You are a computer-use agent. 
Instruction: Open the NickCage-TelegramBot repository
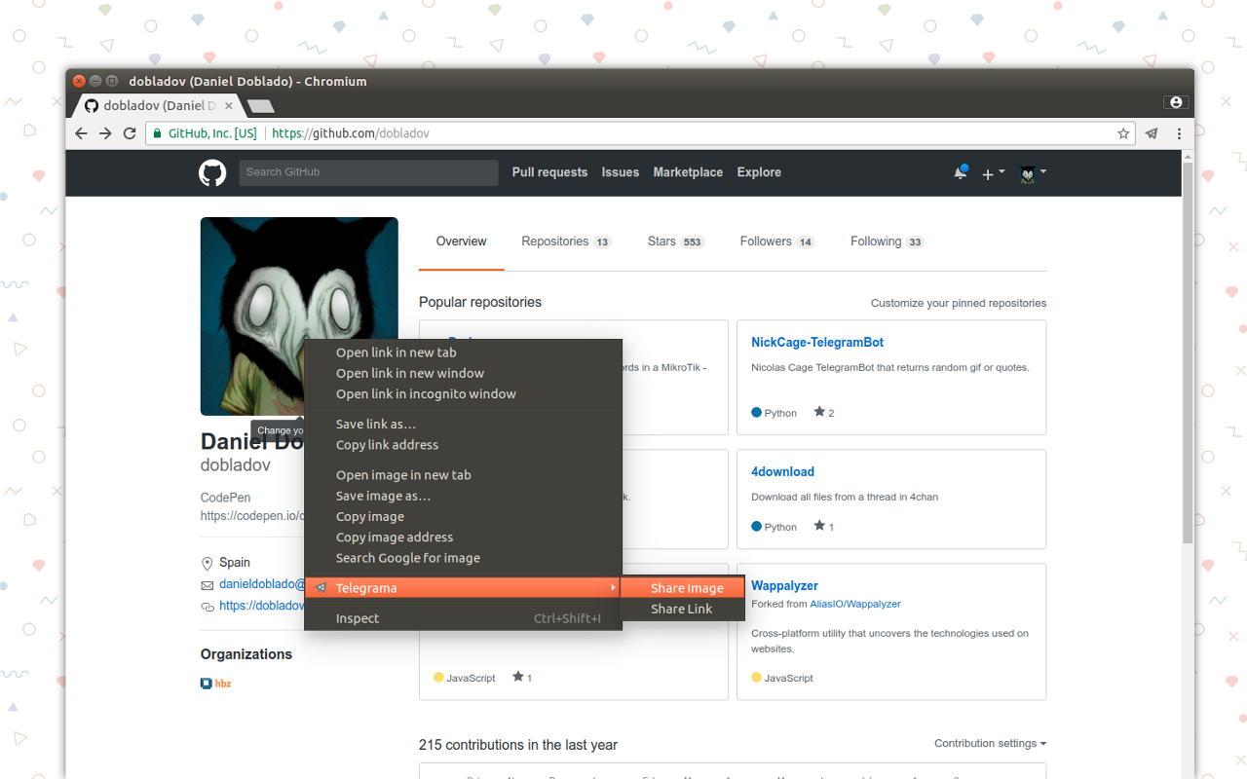817,342
